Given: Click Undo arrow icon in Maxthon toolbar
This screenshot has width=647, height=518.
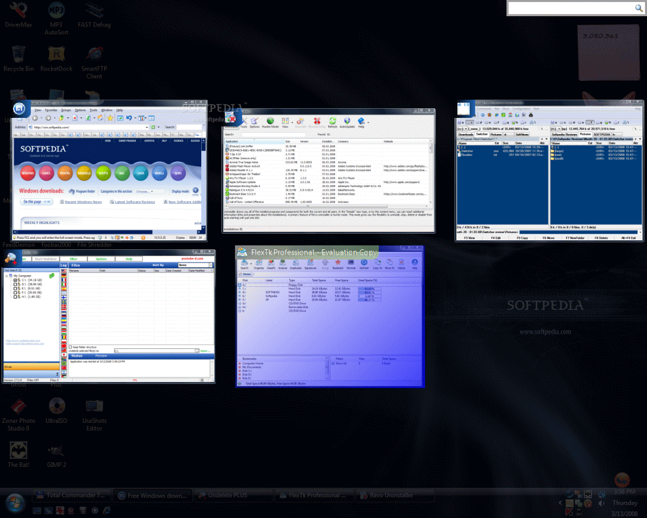Looking at the screenshot, I should click(129, 118).
